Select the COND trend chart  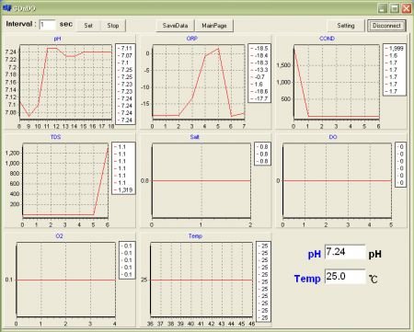point(337,82)
